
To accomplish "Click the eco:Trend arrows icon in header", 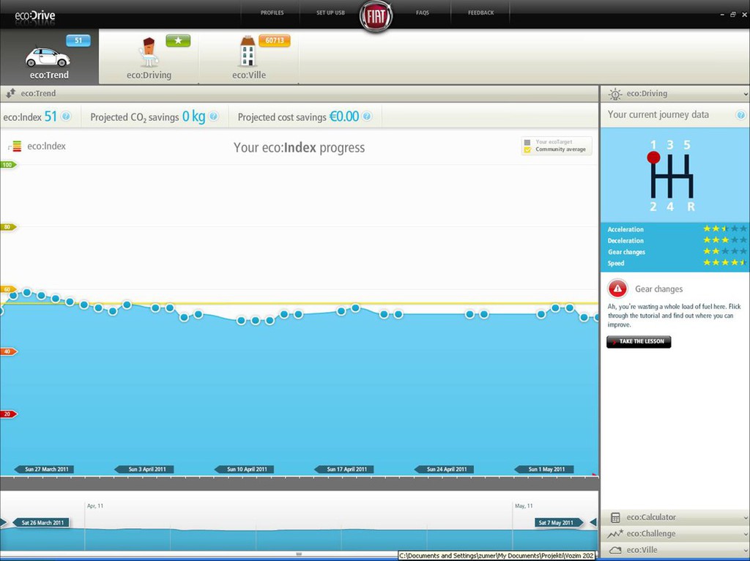I will (10, 93).
